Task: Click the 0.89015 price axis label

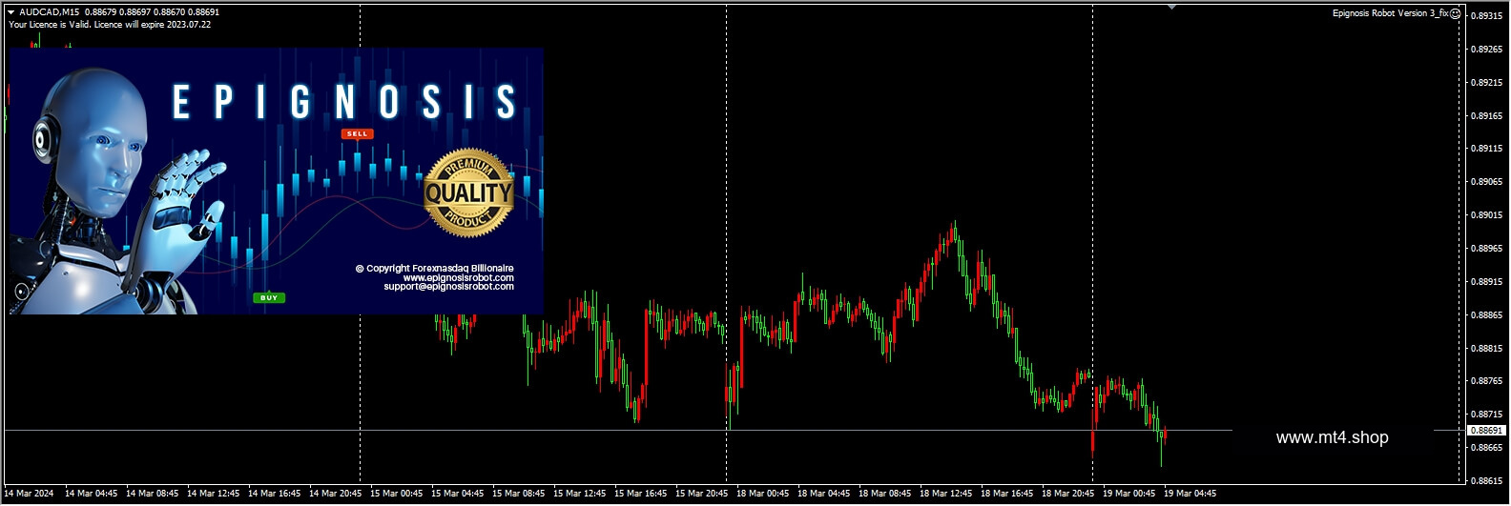Action: (x=1487, y=215)
